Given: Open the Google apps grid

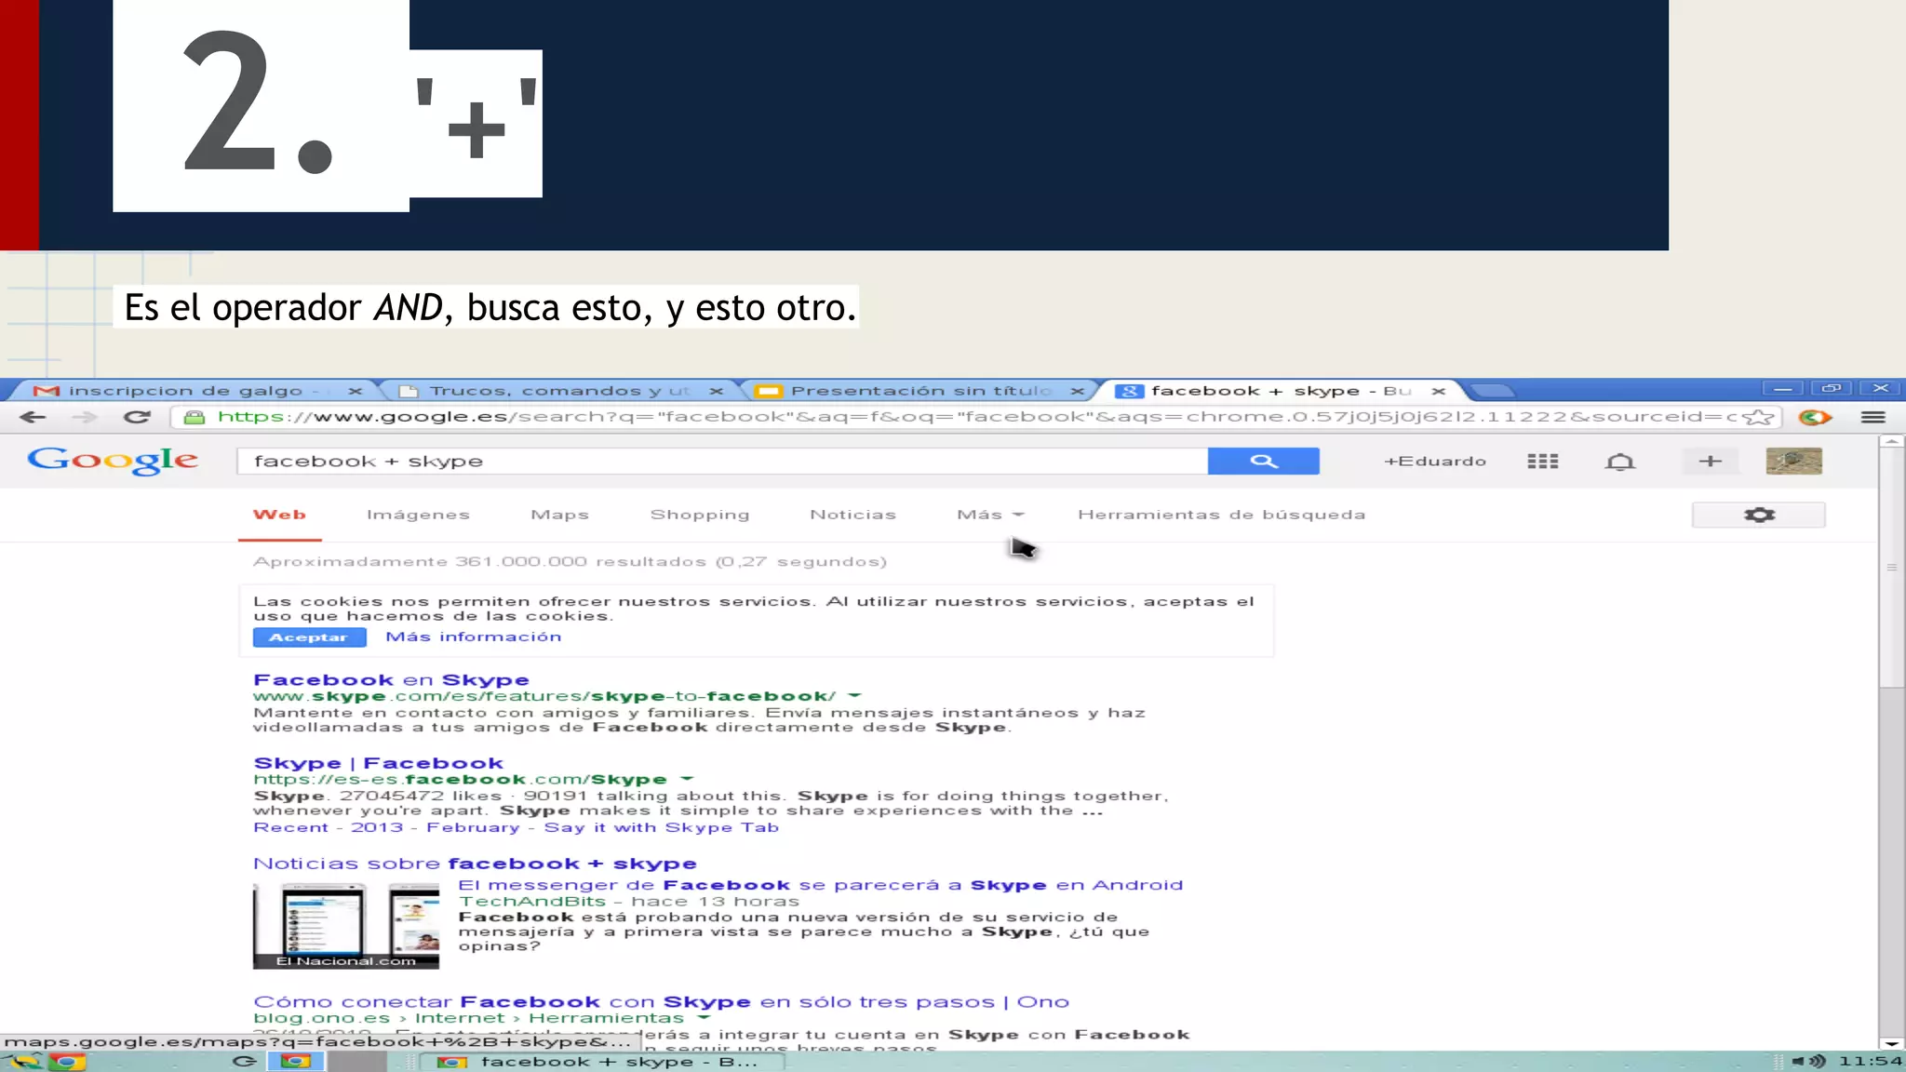Looking at the screenshot, I should (1542, 462).
